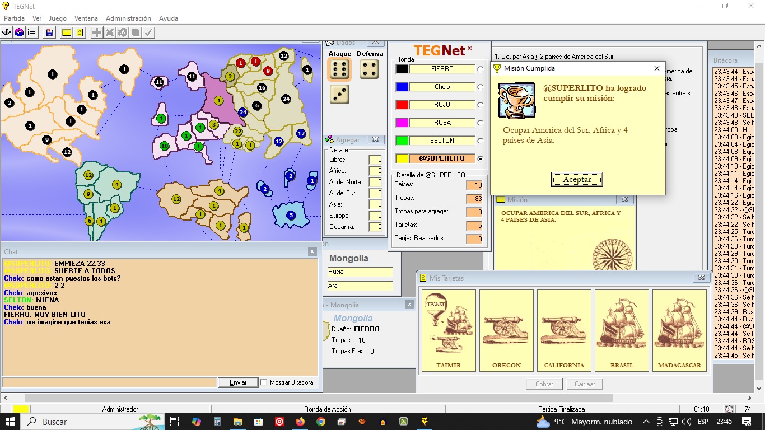765x430 pixels.
Task: Click the blue Chelo color swatch
Action: coord(402,87)
